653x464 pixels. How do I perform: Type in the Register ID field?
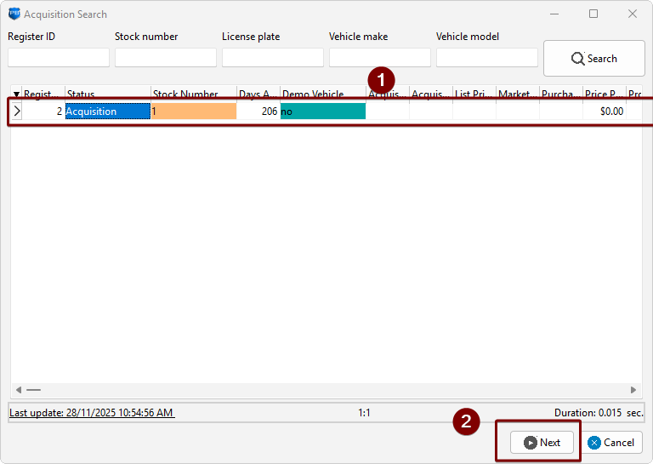click(x=59, y=58)
